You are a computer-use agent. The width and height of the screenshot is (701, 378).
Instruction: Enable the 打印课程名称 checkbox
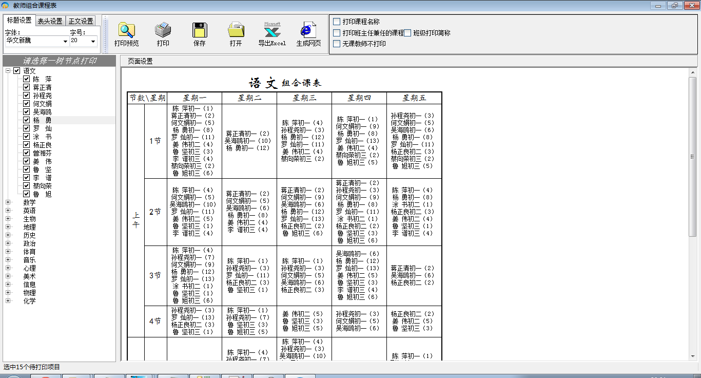pos(337,22)
